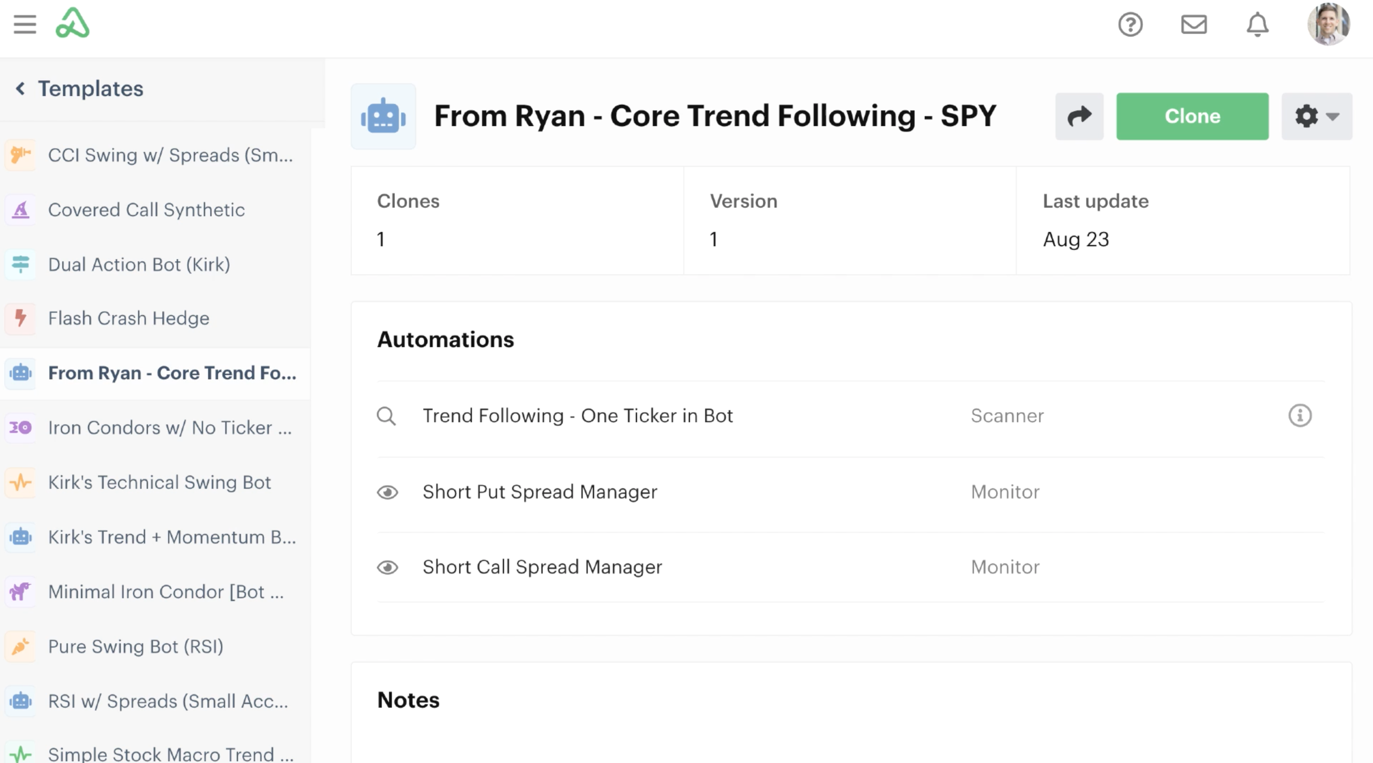Click the Automations section heading
Image resolution: width=1373 pixels, height=763 pixels.
point(446,340)
